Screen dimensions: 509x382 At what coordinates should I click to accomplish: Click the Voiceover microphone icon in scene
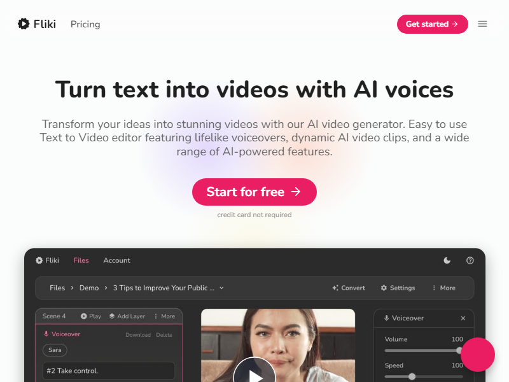point(46,334)
